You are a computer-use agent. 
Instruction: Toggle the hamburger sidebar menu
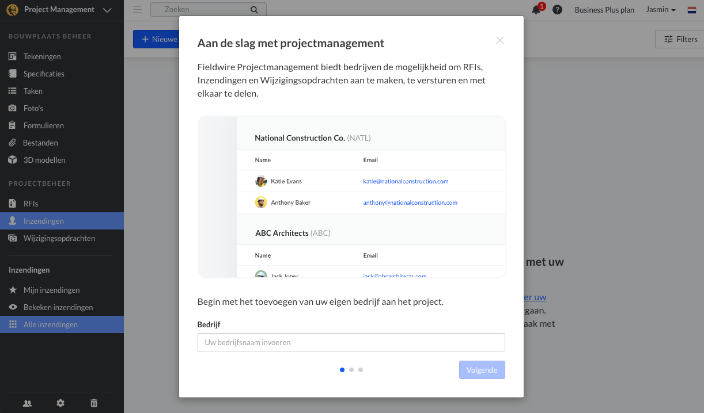click(137, 9)
